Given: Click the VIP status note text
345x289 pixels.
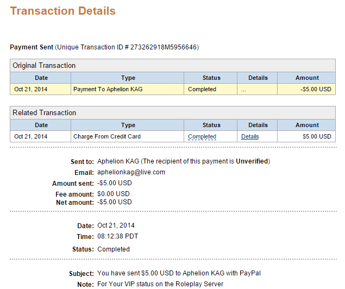Looking at the screenshot, I should pos(160,284).
